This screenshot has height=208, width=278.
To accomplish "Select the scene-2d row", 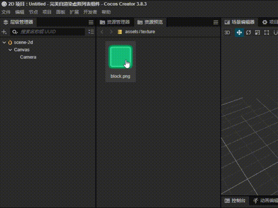I will coord(48,42).
